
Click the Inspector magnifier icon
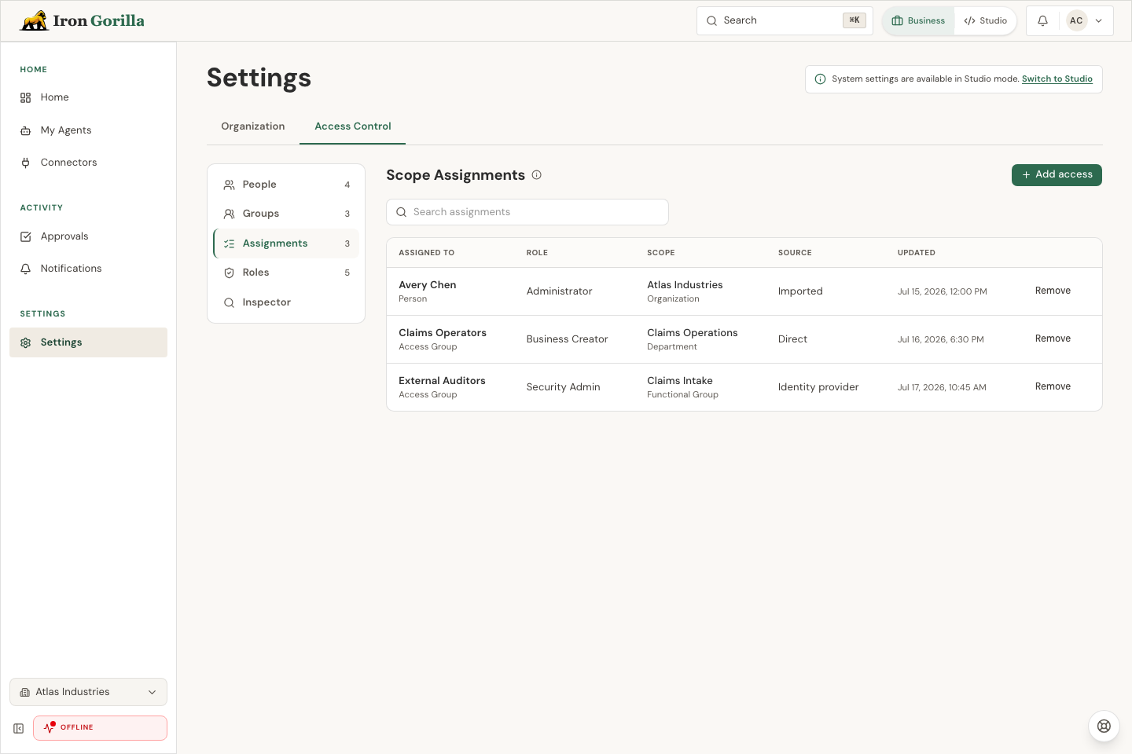coord(230,302)
